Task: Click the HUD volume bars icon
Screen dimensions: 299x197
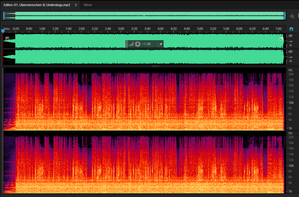Action: [131, 44]
